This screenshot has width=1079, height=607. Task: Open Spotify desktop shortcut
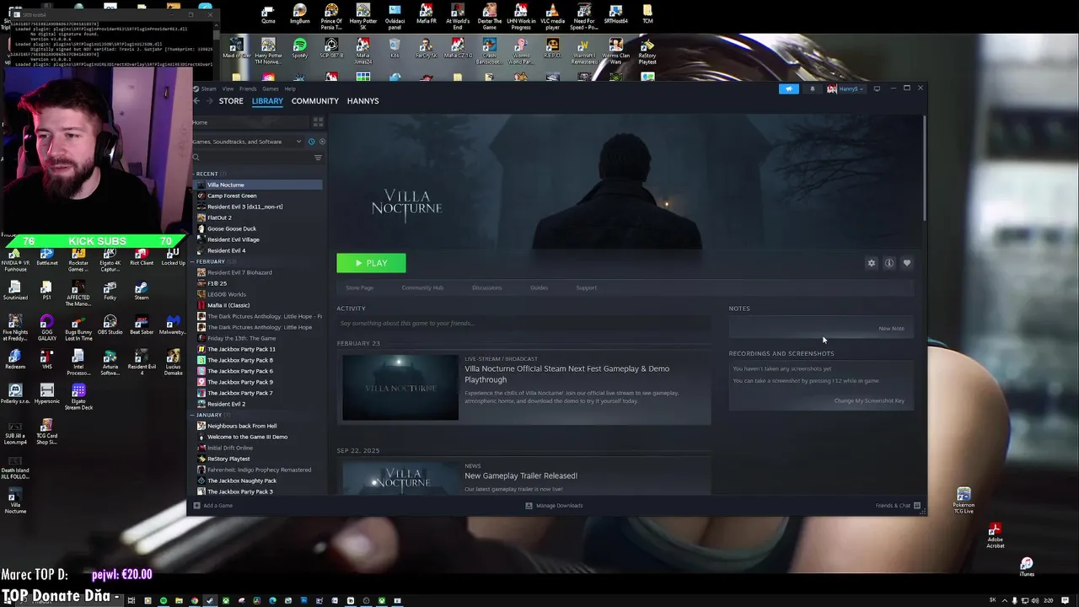pos(300,48)
